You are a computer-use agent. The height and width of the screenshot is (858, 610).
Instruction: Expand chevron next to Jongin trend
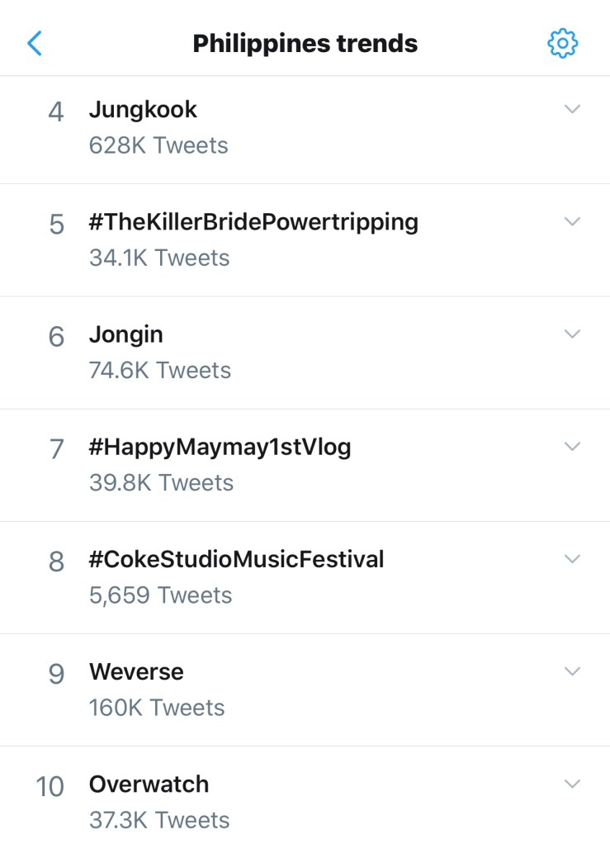(x=572, y=334)
